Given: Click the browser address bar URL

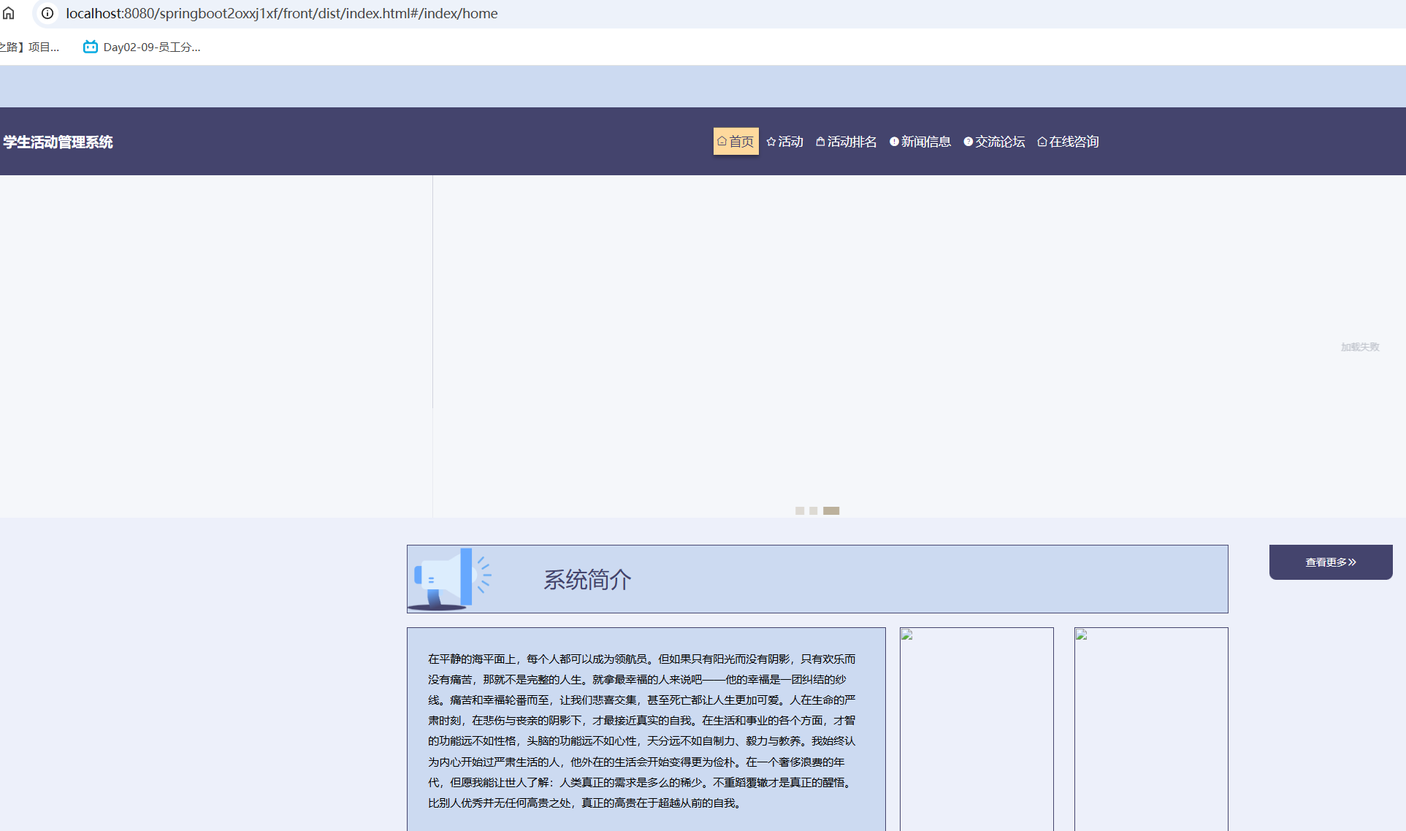Looking at the screenshot, I should pyautogui.click(x=281, y=13).
